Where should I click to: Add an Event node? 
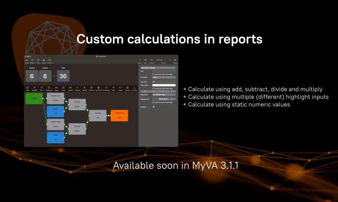(x=42, y=89)
